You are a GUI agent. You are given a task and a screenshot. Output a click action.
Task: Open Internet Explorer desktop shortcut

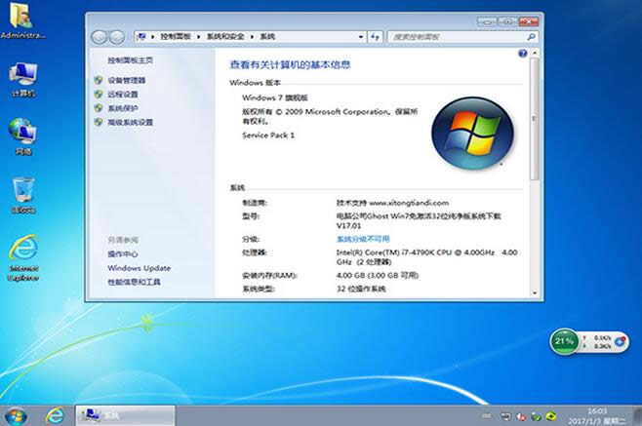(22, 253)
